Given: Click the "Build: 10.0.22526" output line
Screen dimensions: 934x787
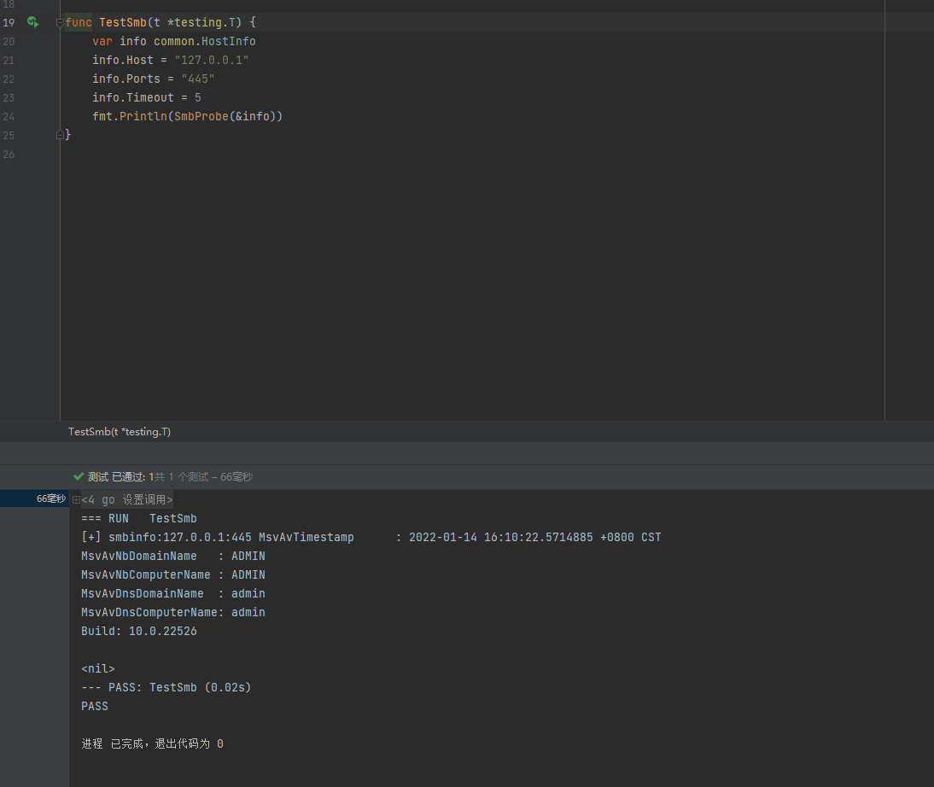Looking at the screenshot, I should tap(138, 631).
